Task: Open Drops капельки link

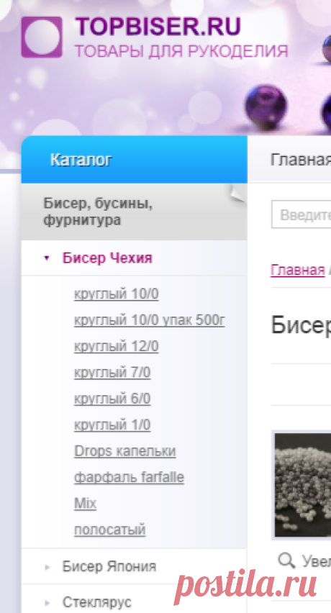Action: click(x=125, y=451)
